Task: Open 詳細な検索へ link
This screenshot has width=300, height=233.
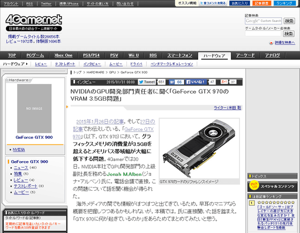Action: click(x=284, y=42)
